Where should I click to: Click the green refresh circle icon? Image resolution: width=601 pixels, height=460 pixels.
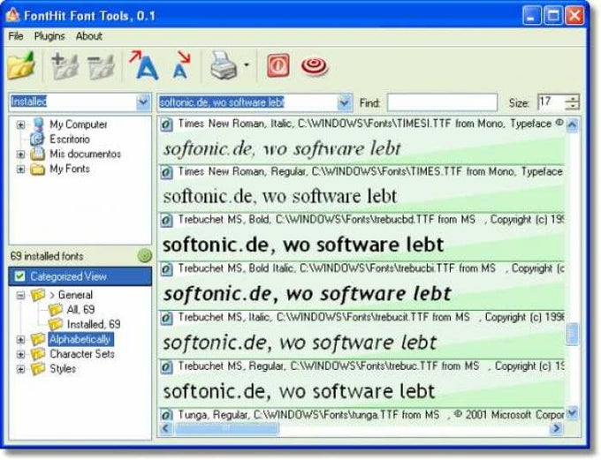(x=144, y=255)
